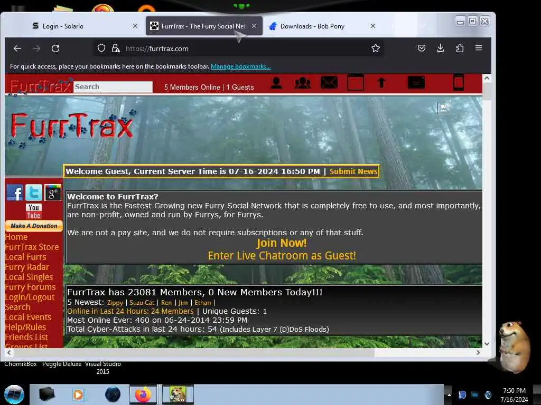Viewport: 541px width, 405px height.
Task: Go back with the browser back arrow
Action: click(17, 49)
